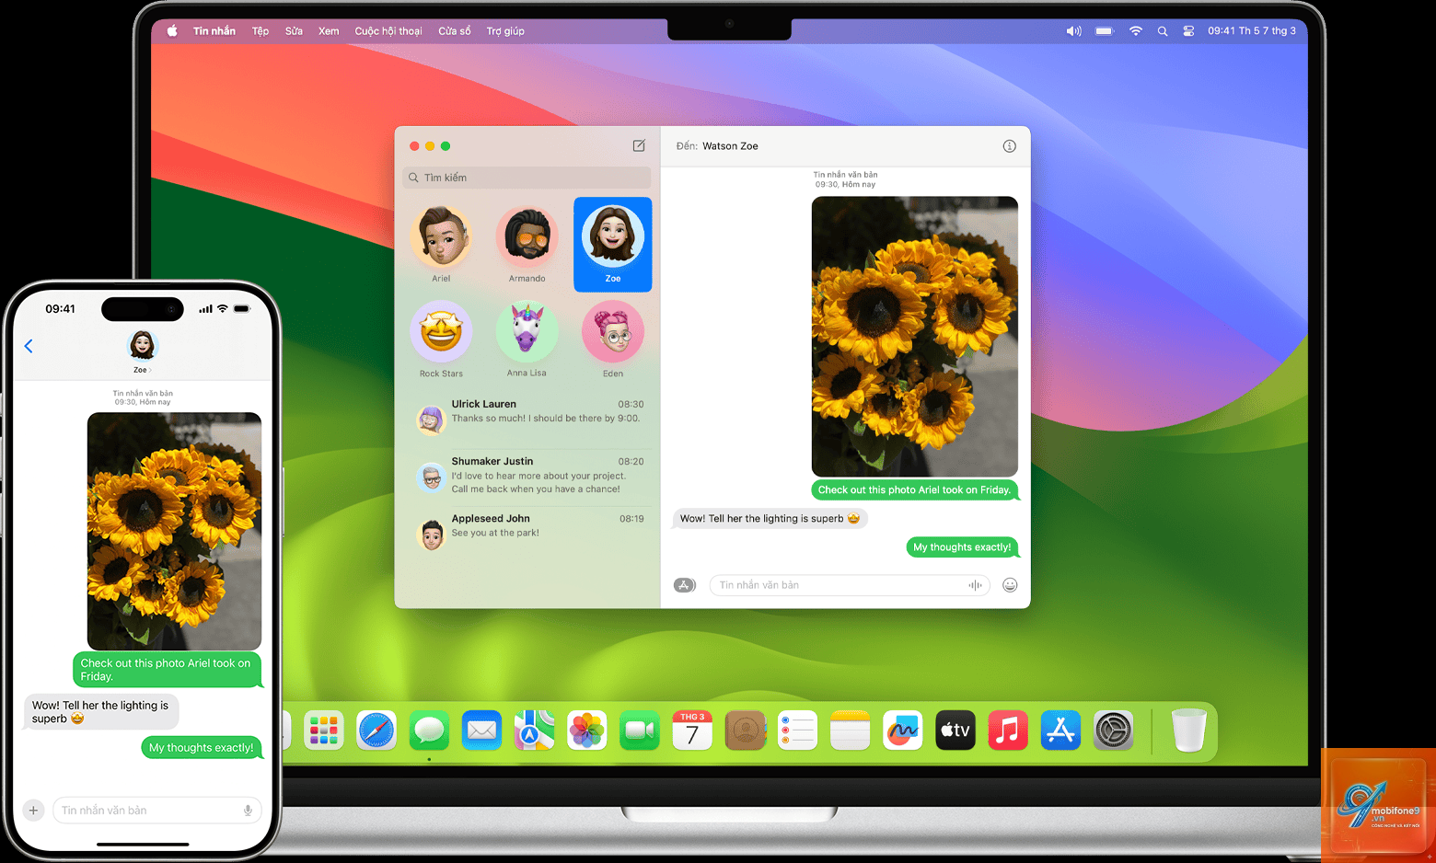Click the volume icon in menu bar
1436x863 pixels.
click(1073, 31)
